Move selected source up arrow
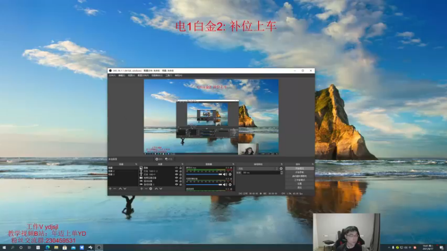 (x=156, y=189)
